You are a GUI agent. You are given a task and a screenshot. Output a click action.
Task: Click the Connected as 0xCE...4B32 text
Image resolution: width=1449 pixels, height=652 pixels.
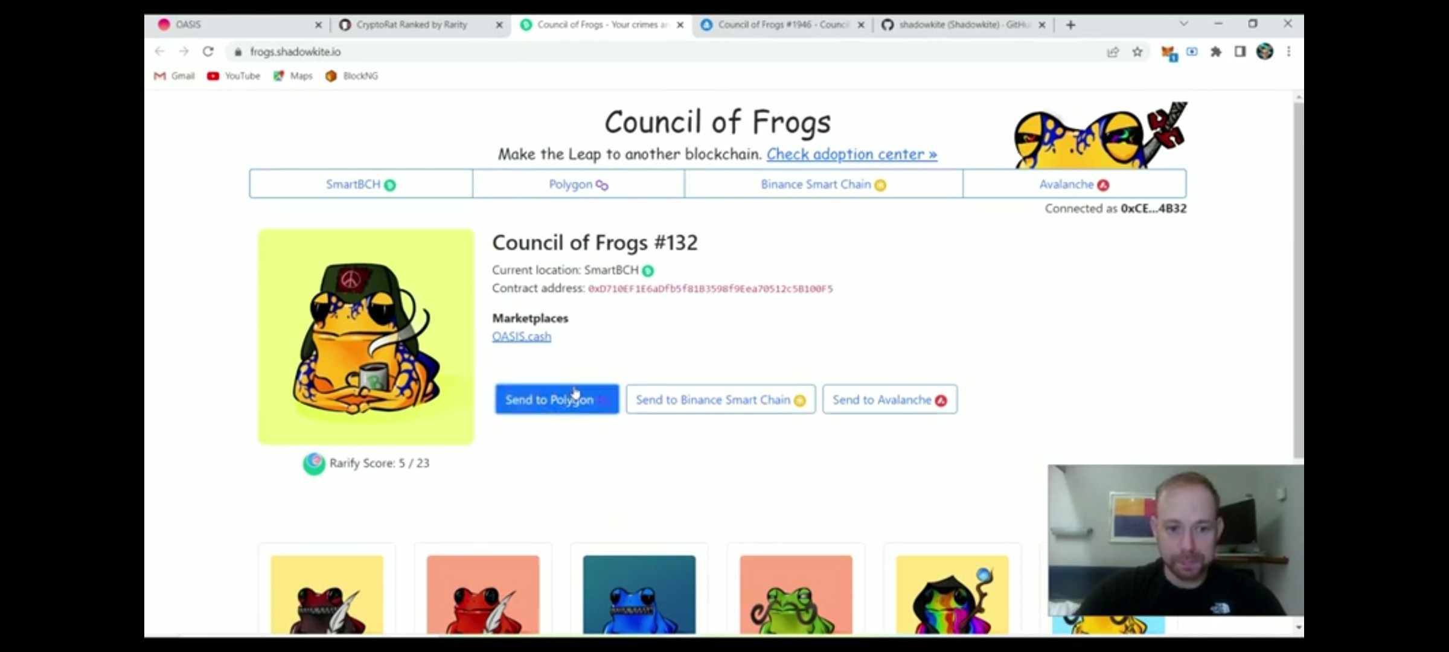tap(1116, 209)
